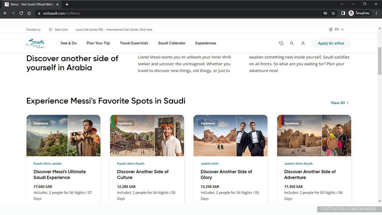Select Travel Essentials in navigation
Screen dimensions: 382x215
(x=134, y=43)
